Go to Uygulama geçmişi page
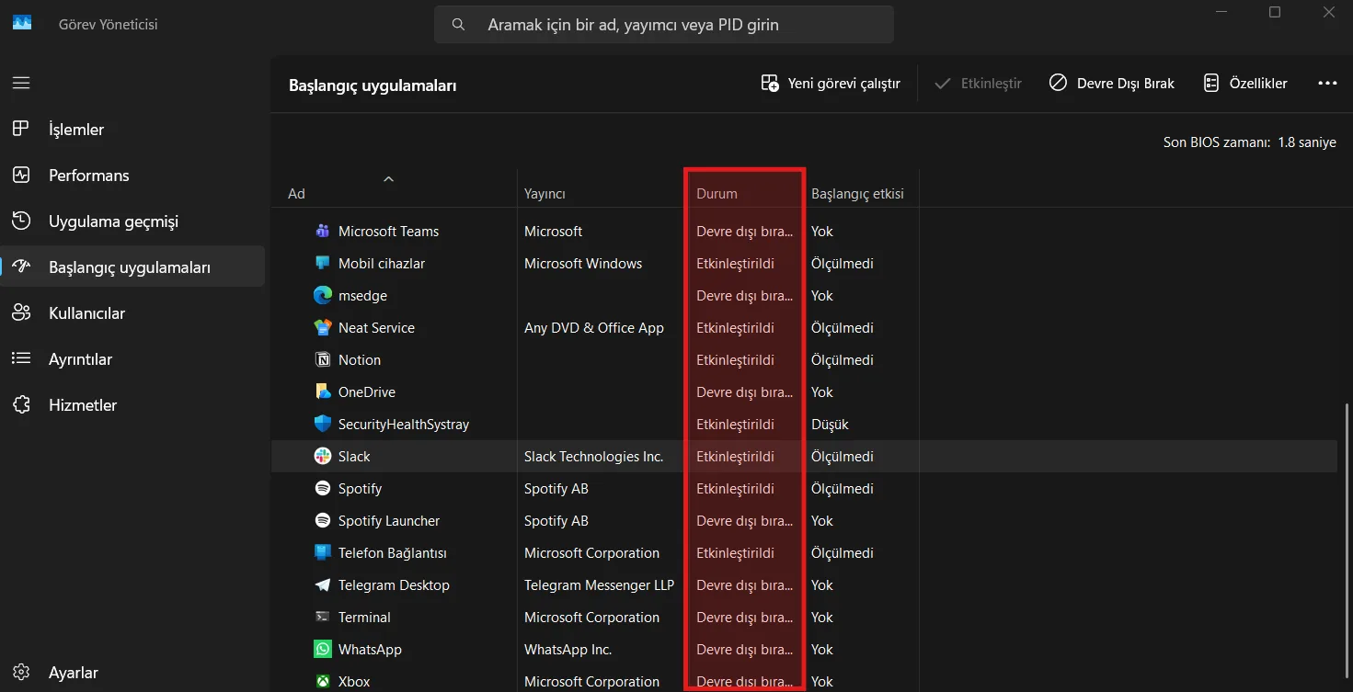This screenshot has width=1353, height=692. 113,221
